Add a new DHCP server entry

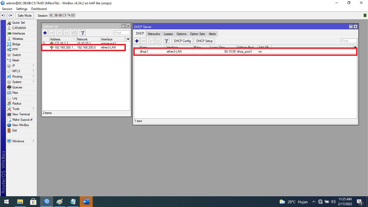137,41
